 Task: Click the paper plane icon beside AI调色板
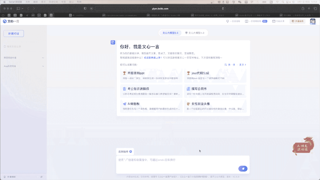125,104
